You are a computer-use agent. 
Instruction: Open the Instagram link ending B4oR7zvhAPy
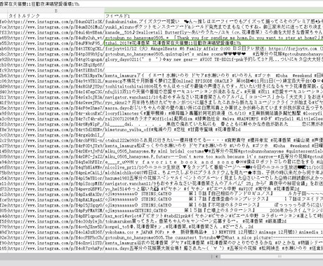point(56,248)
